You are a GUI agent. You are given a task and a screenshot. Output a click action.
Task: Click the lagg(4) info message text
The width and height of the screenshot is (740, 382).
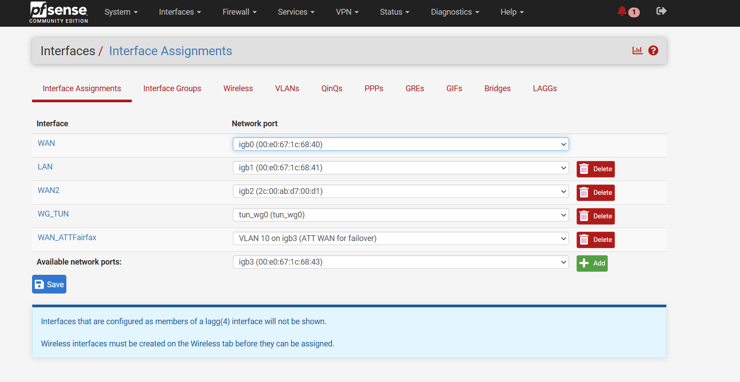pyautogui.click(x=183, y=322)
